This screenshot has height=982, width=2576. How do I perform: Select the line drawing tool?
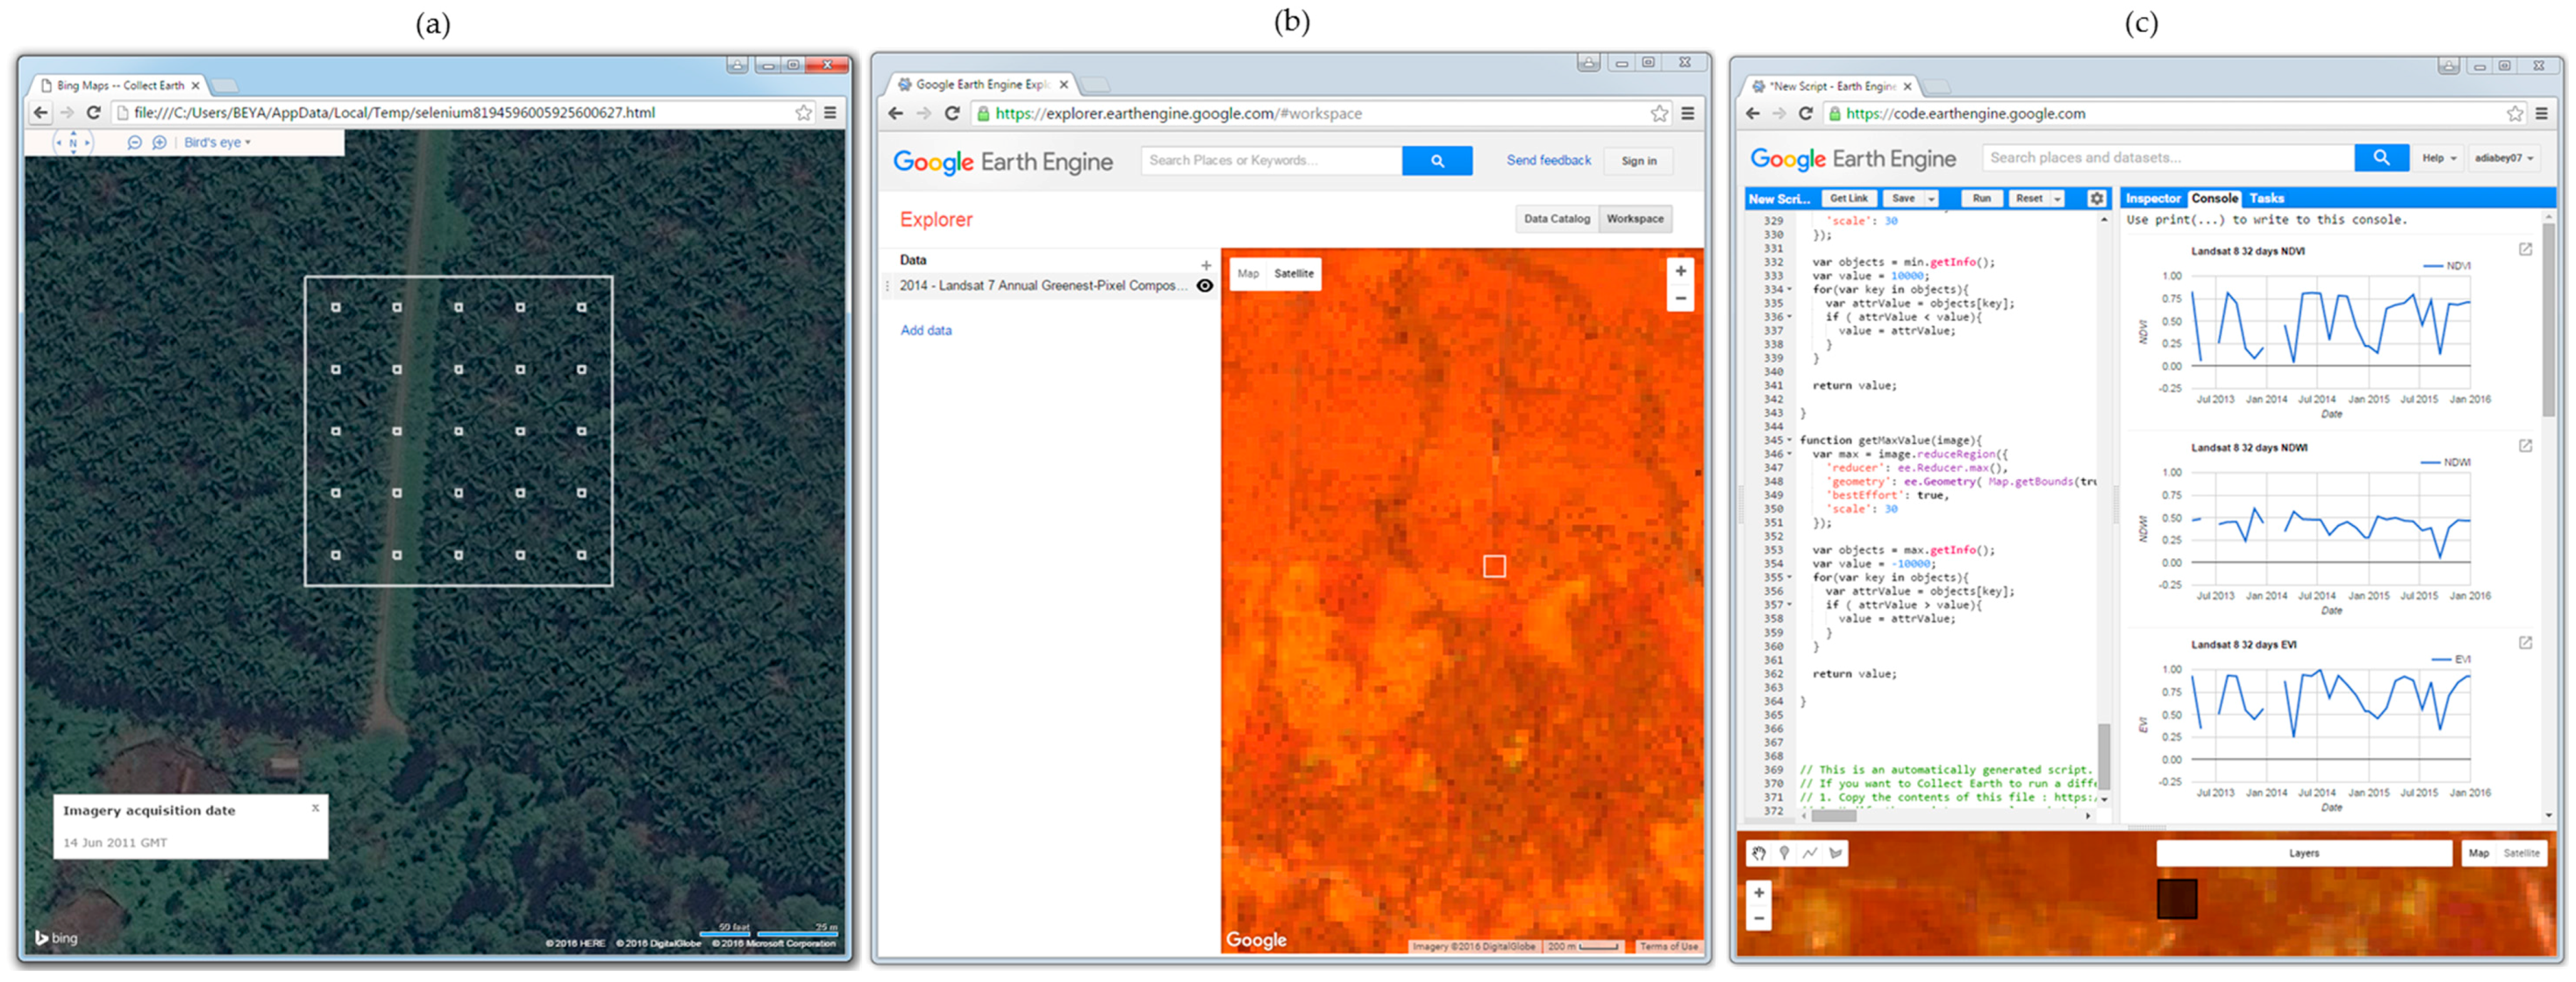(x=1810, y=853)
